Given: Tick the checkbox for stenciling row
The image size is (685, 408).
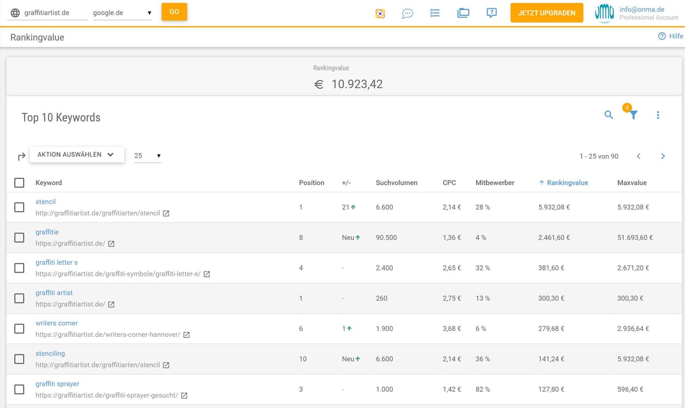Looking at the screenshot, I should click(19, 359).
